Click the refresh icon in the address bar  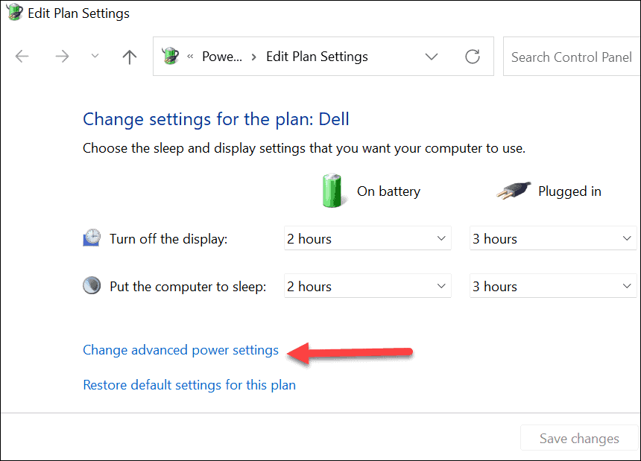(473, 56)
